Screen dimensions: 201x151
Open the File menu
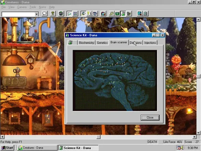(x=3, y=7)
